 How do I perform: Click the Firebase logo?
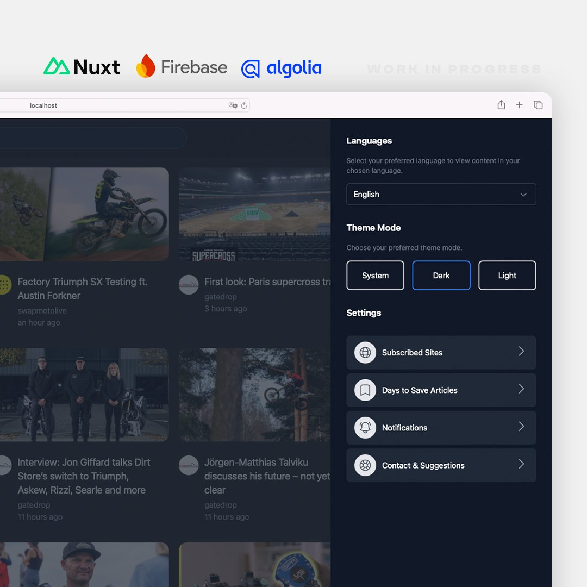(x=182, y=66)
